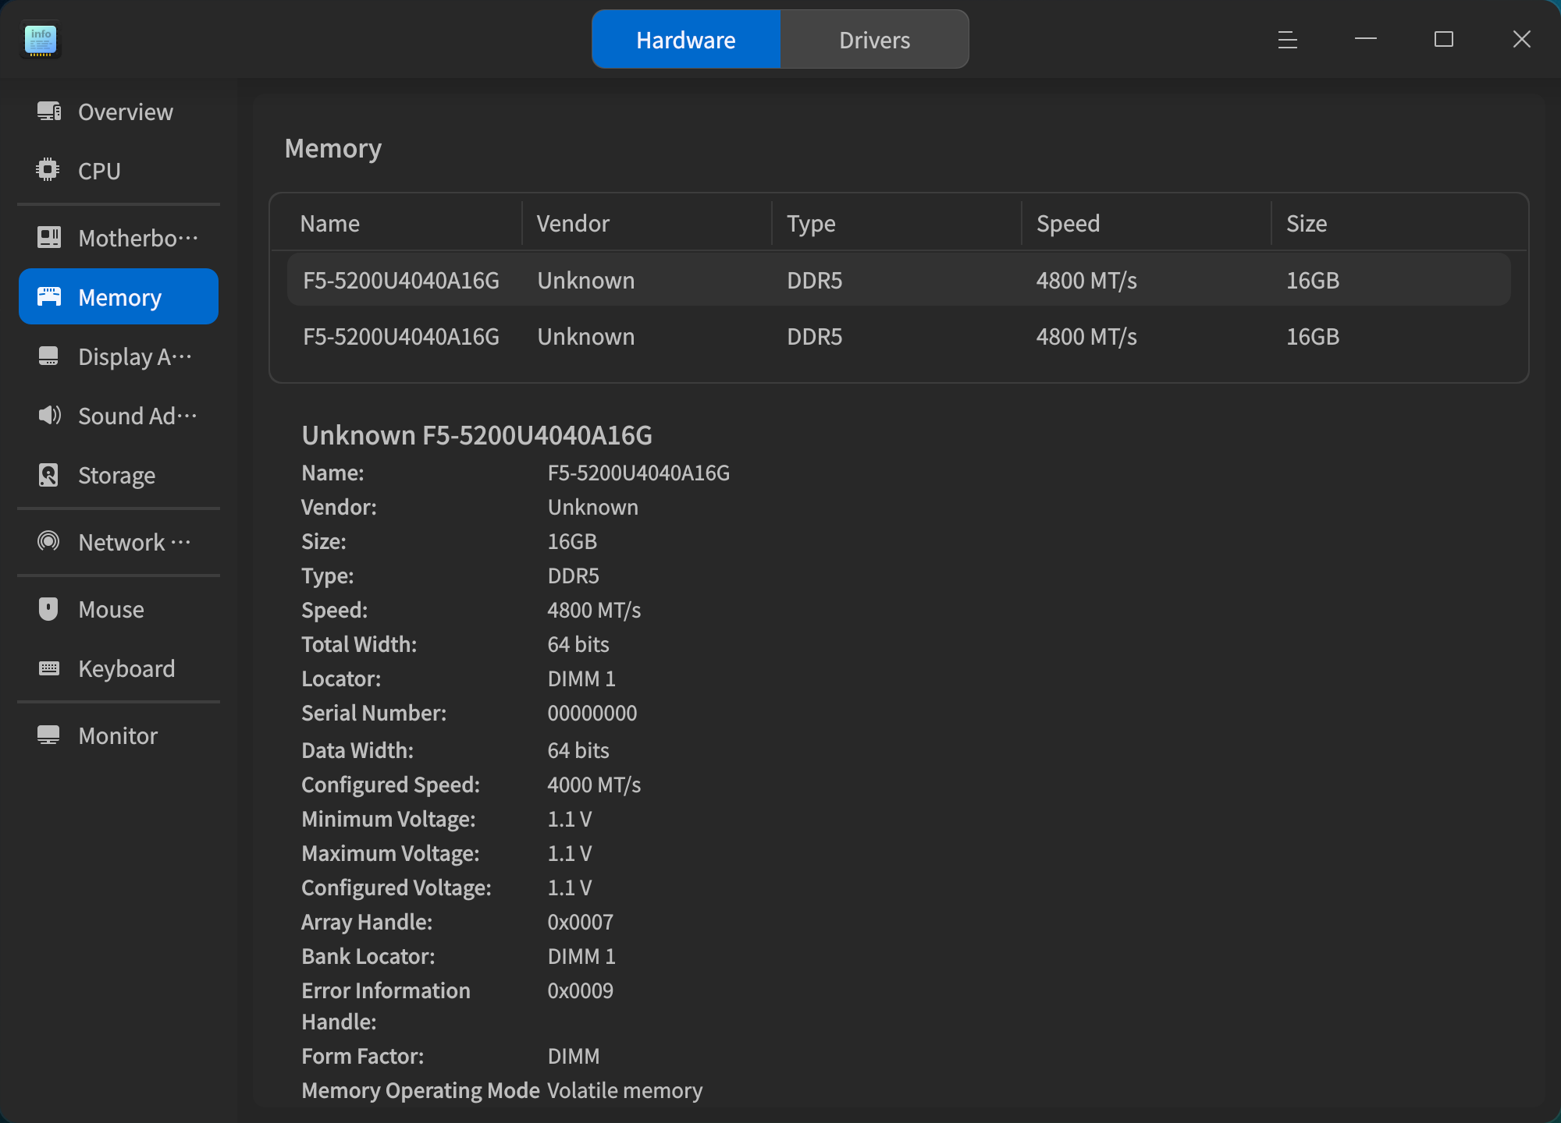
Task: Click the Vendor column header
Action: [x=573, y=224]
